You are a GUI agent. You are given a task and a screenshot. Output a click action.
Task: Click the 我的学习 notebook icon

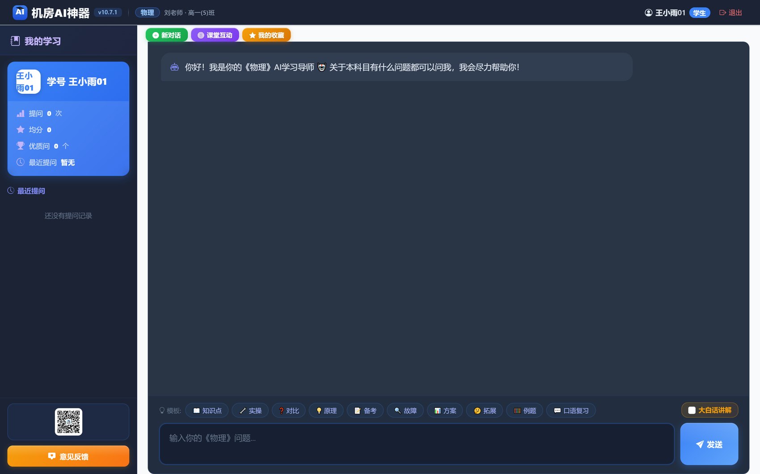(15, 41)
